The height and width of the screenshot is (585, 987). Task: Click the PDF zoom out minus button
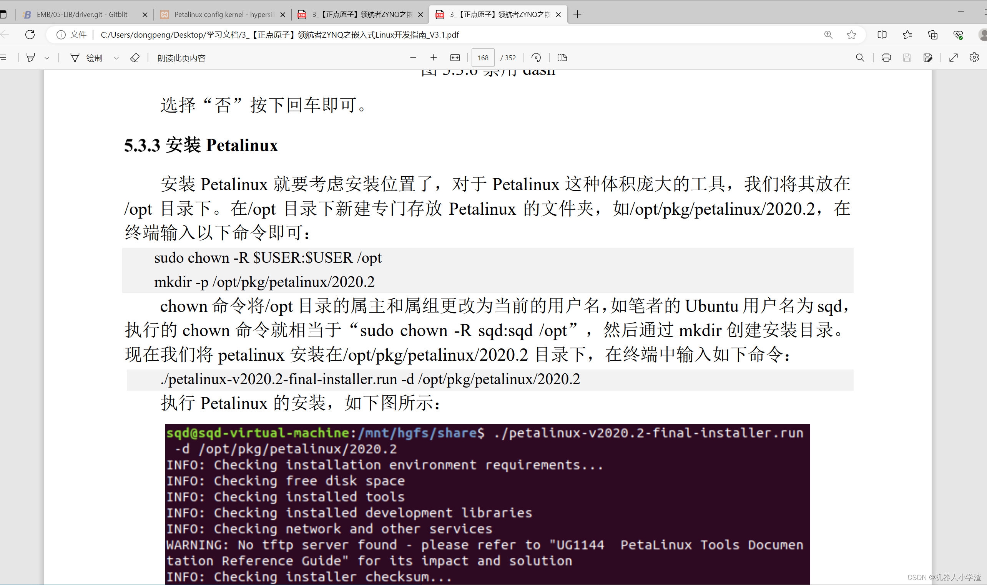[413, 58]
